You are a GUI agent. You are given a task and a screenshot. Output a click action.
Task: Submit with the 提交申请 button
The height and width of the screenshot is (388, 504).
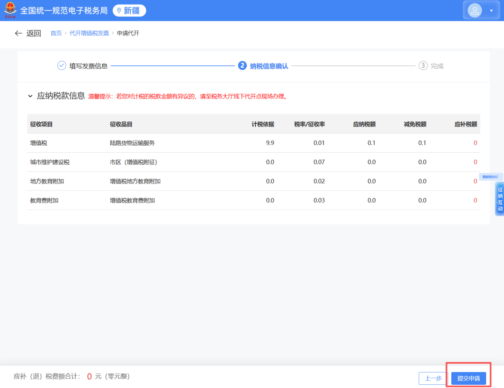pyautogui.click(x=469, y=378)
